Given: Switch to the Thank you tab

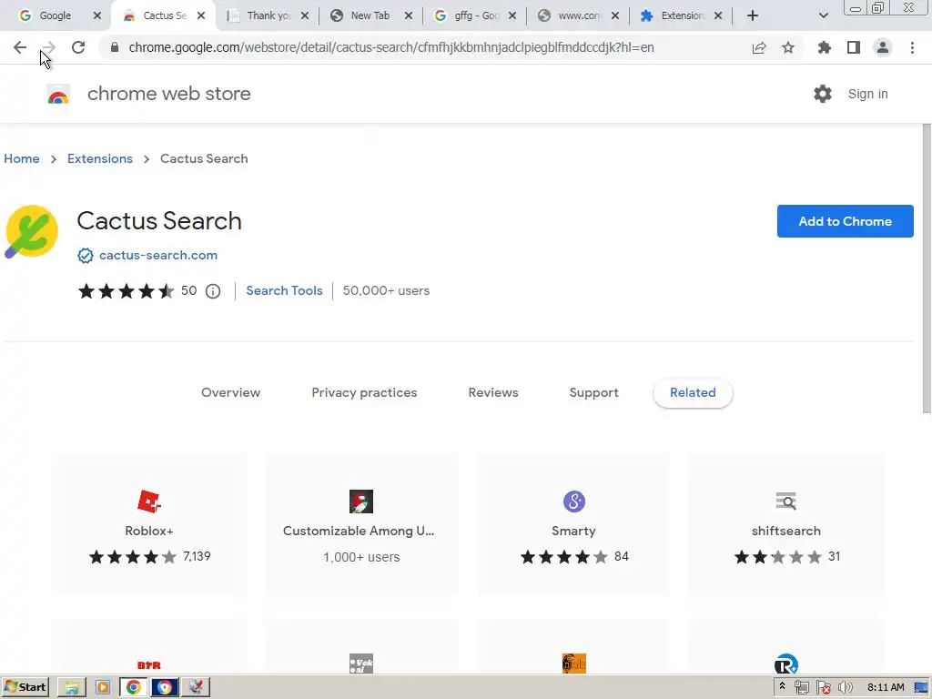Looking at the screenshot, I should [269, 15].
